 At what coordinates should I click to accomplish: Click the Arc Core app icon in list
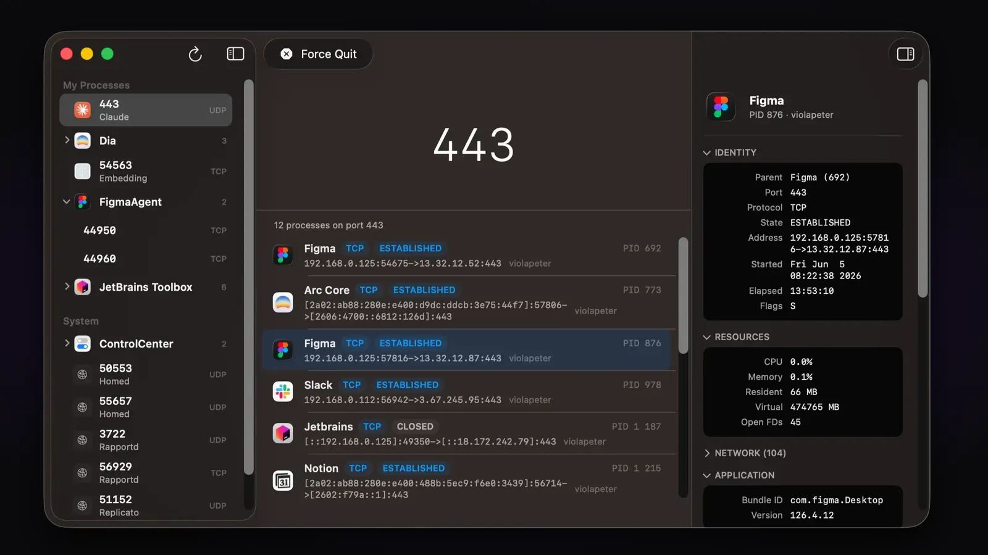coord(283,303)
